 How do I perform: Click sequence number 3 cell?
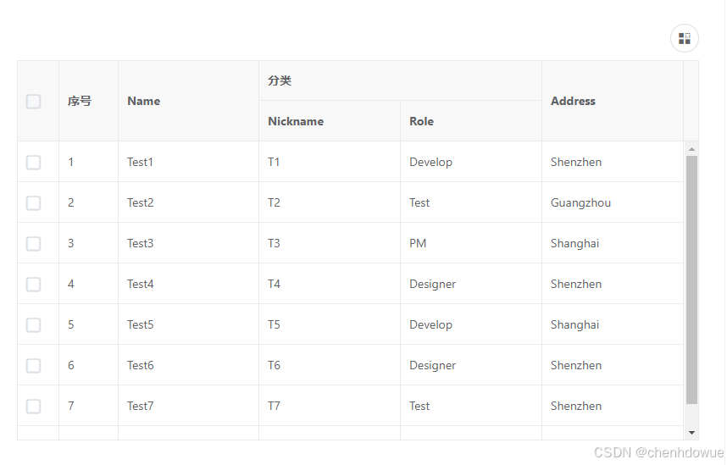(89, 243)
